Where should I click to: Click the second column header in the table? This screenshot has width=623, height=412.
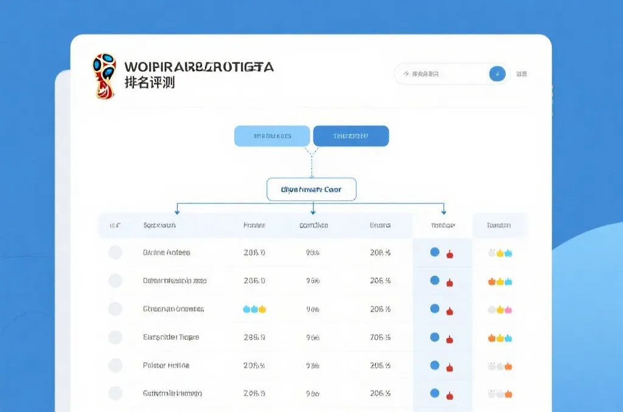click(x=159, y=225)
